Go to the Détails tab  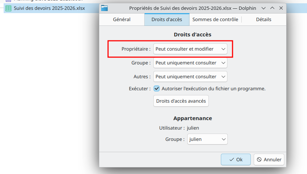pos(264,20)
